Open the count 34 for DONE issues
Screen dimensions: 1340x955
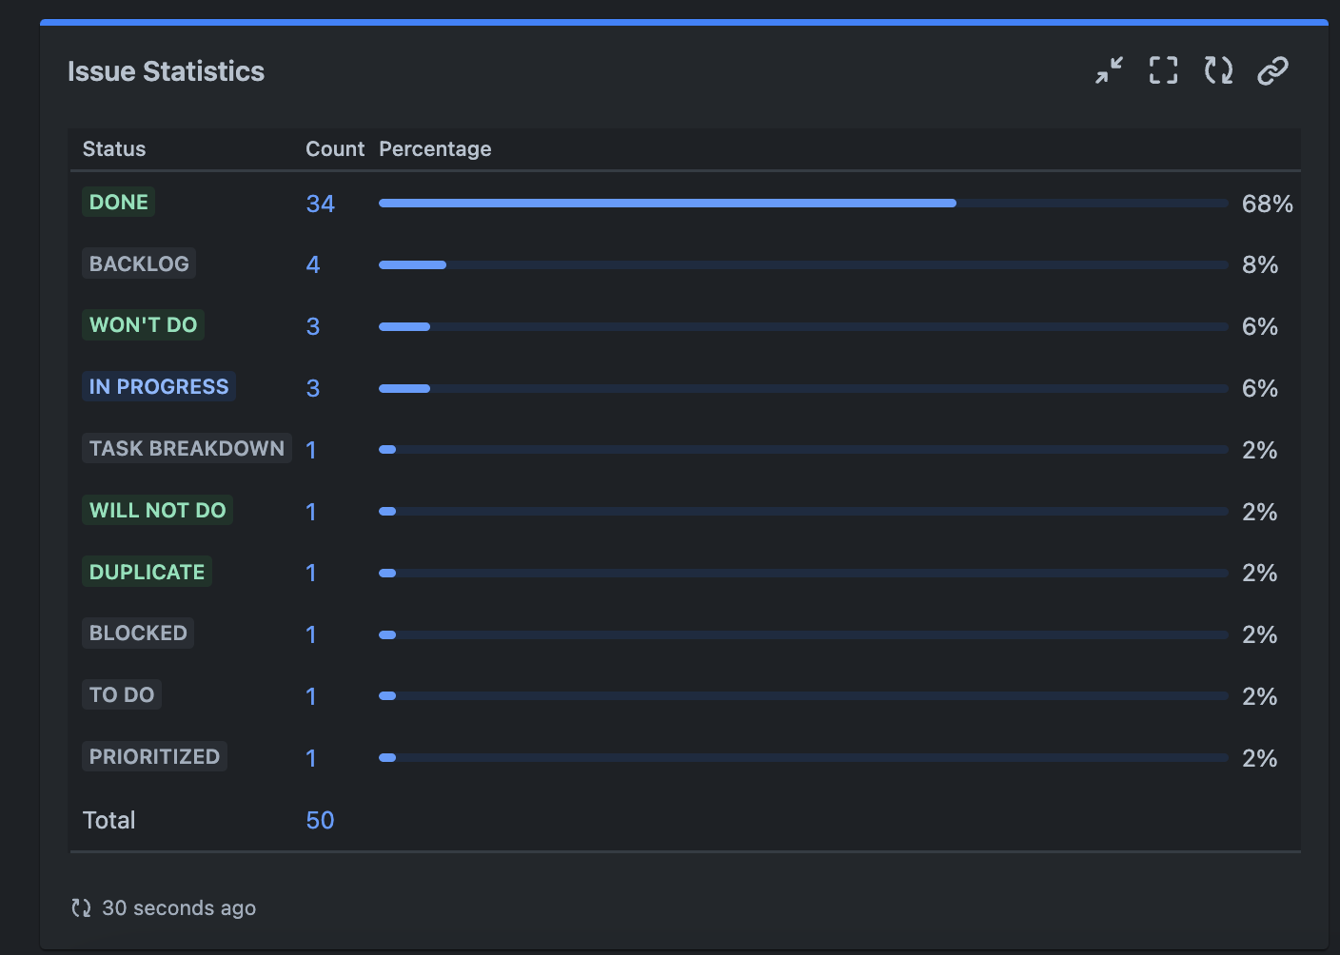point(321,203)
